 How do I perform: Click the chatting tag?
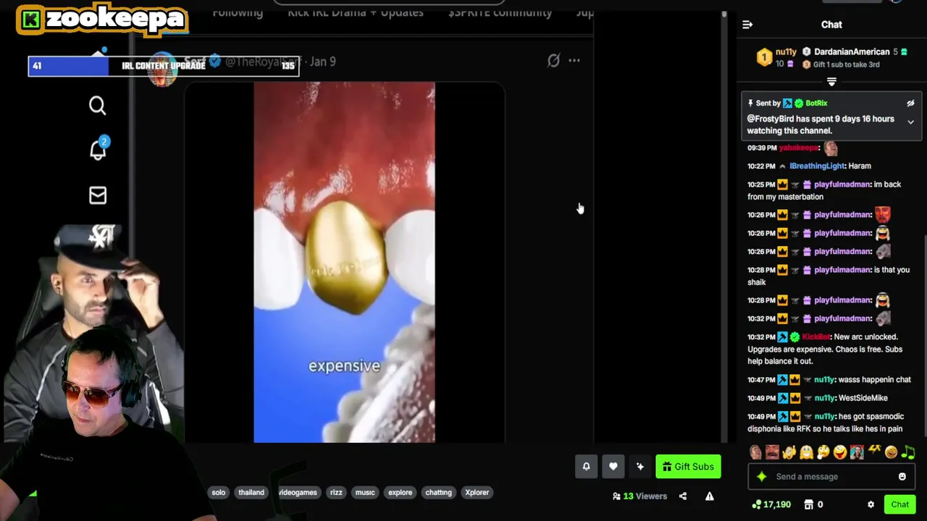click(438, 493)
